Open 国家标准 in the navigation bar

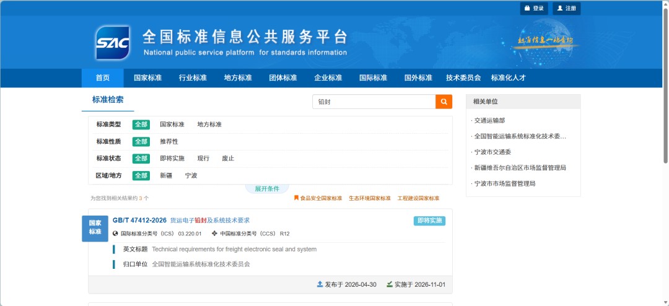click(147, 78)
